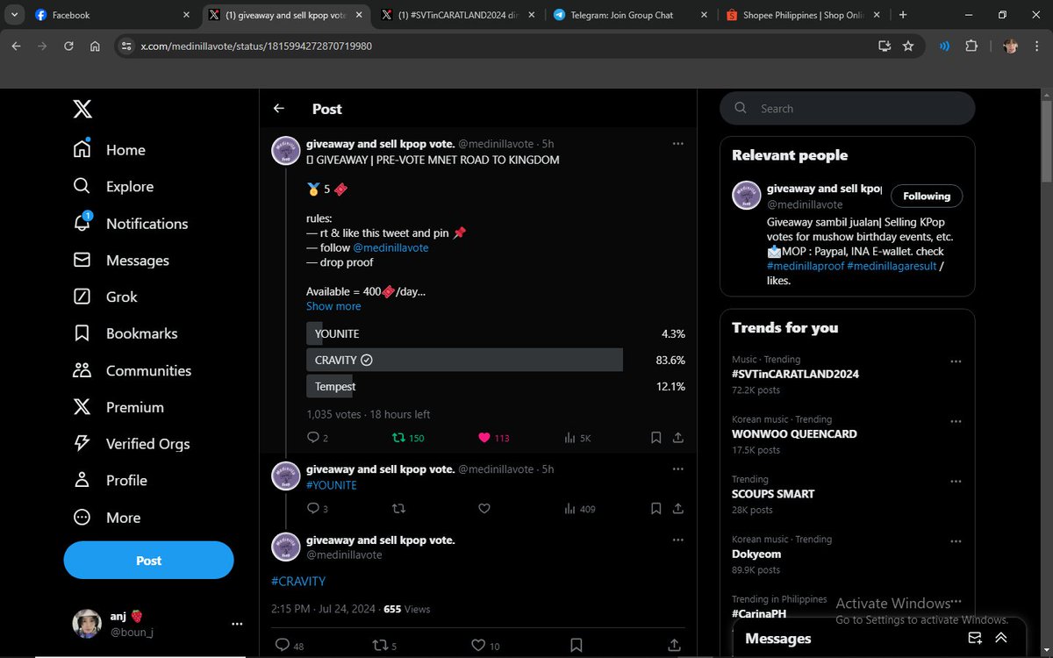Select the Tempest poll option
This screenshot has width=1053, height=658.
click(x=496, y=386)
